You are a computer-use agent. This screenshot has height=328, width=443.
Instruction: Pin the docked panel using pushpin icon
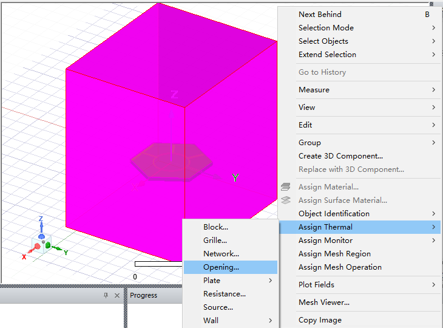coord(106,295)
